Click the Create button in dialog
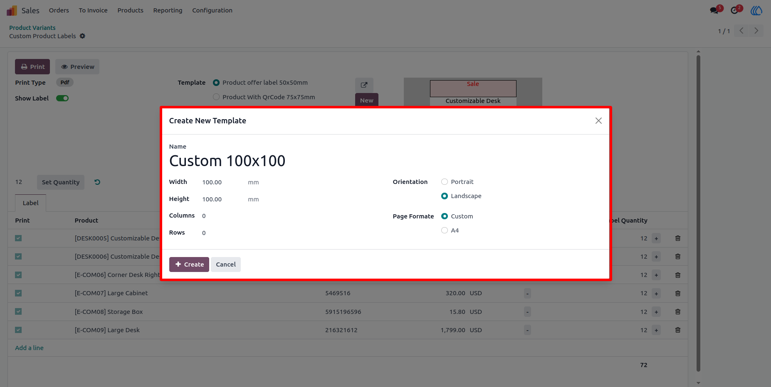771x387 pixels. pos(189,265)
